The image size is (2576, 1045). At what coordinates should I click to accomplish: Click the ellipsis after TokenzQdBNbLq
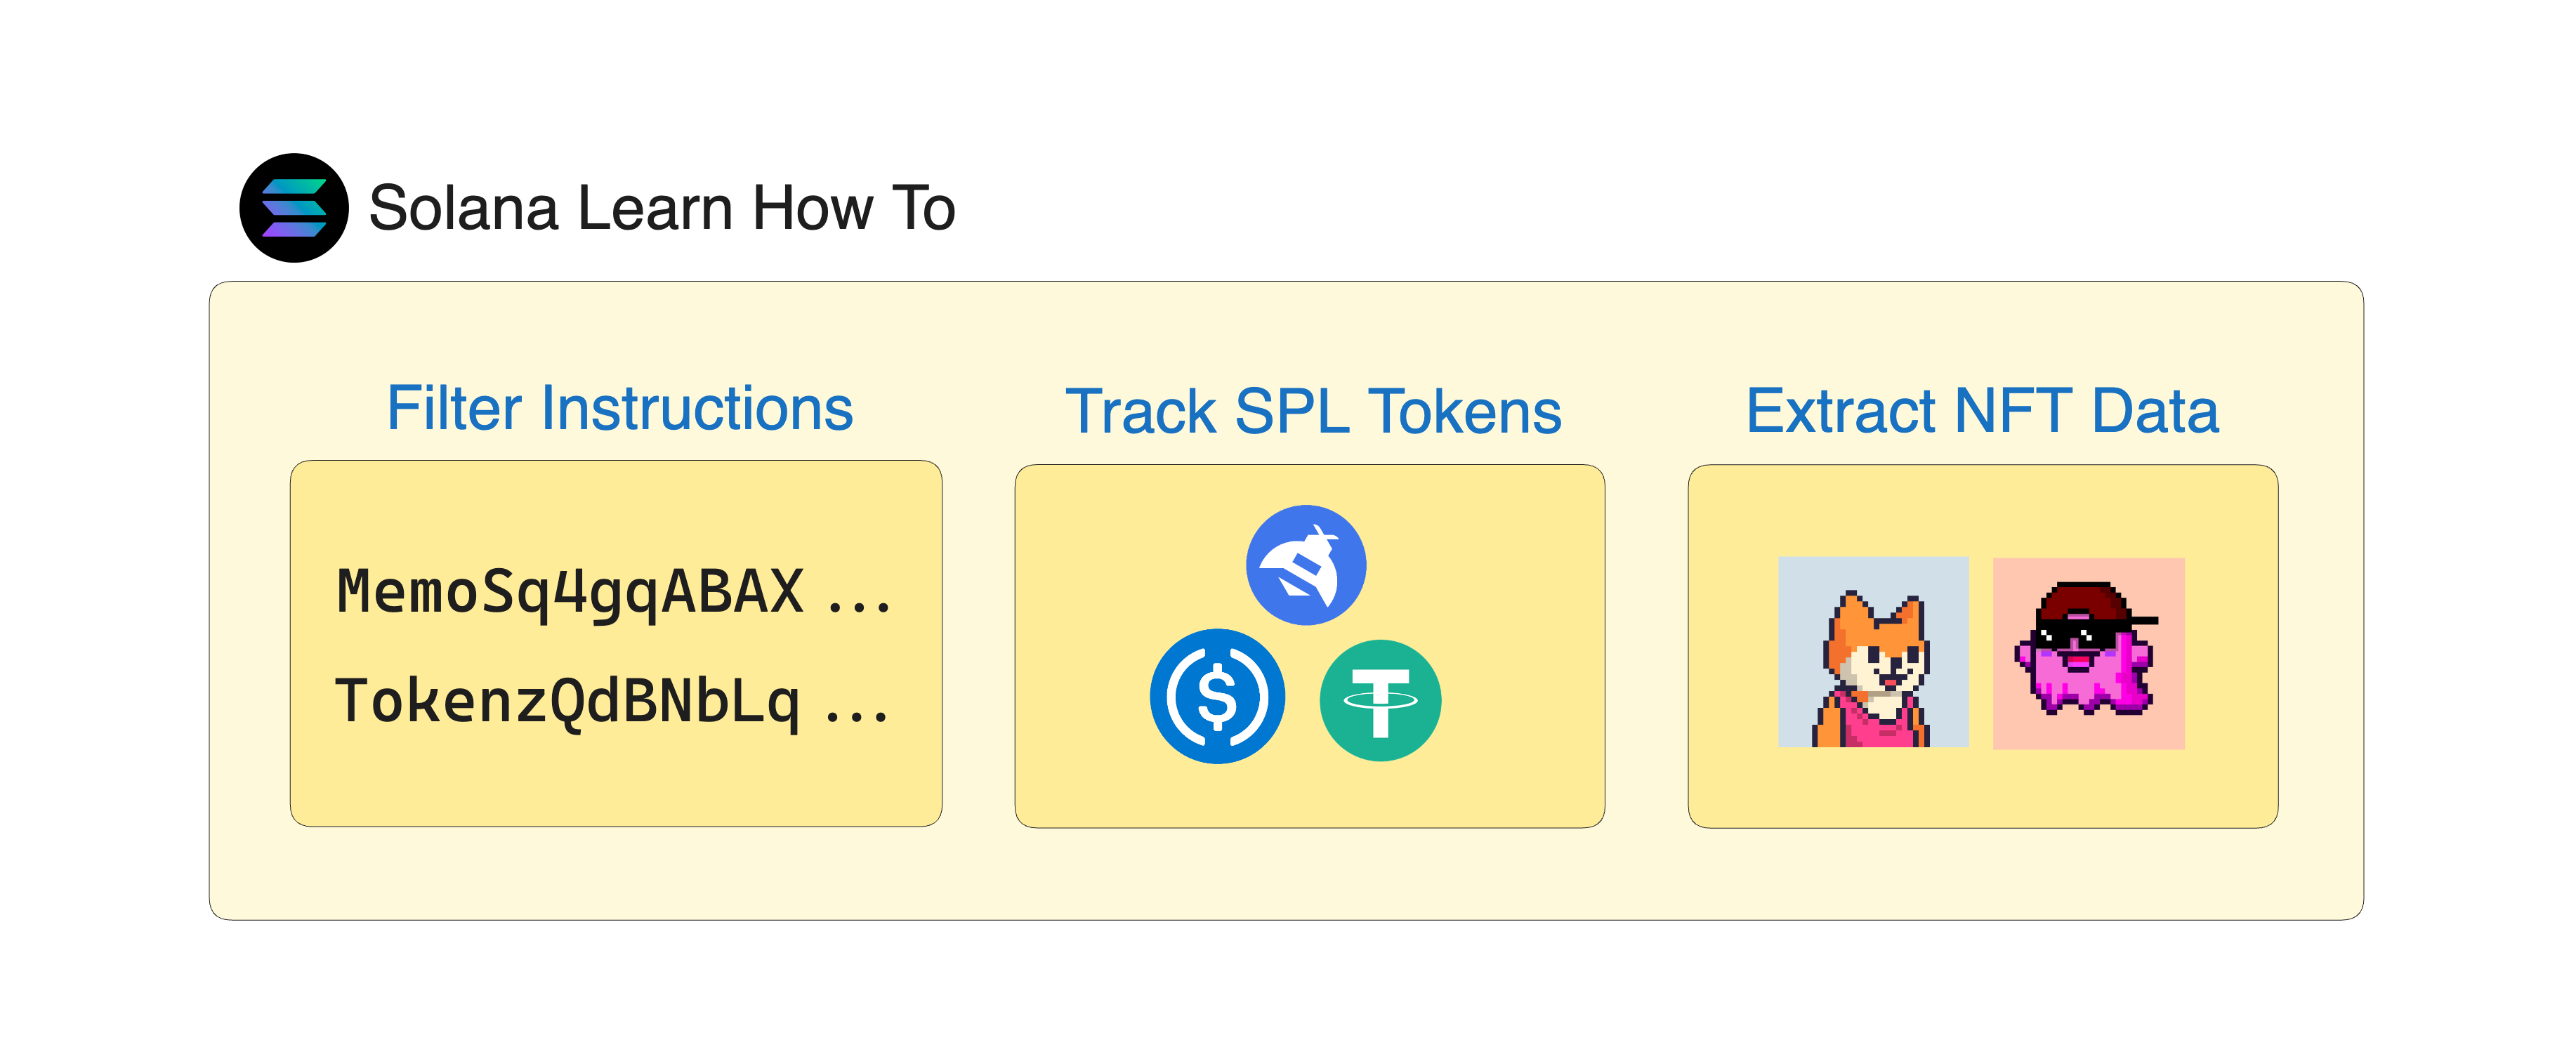point(857,713)
